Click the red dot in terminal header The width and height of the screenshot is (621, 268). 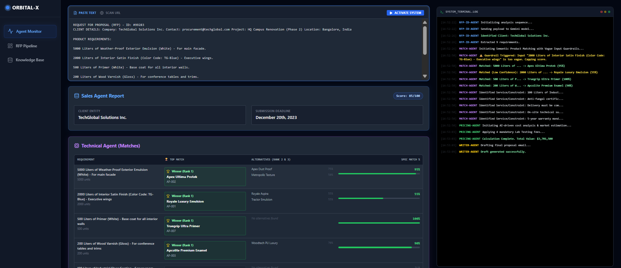pos(601,12)
